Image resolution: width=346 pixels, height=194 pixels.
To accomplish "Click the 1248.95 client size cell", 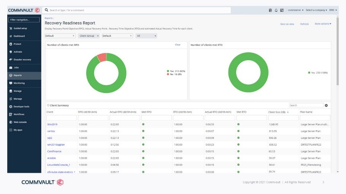I will tap(273, 124).
